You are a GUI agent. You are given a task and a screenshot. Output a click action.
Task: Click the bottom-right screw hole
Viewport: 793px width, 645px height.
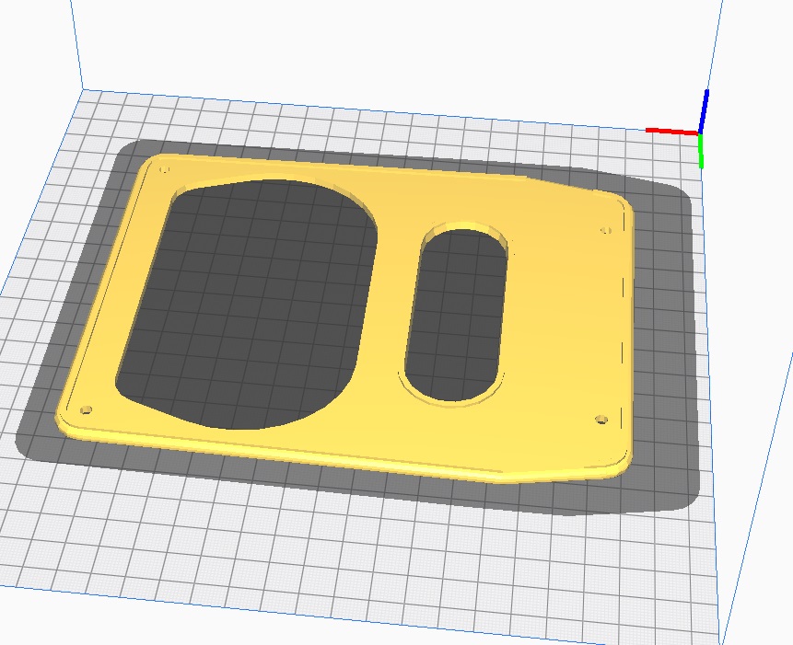(601, 420)
